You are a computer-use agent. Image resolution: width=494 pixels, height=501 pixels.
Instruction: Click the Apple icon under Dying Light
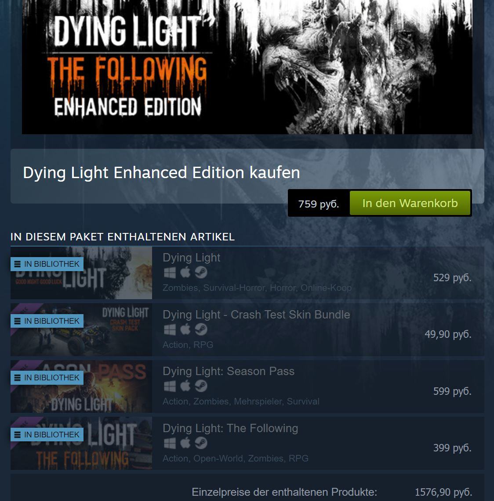185,272
